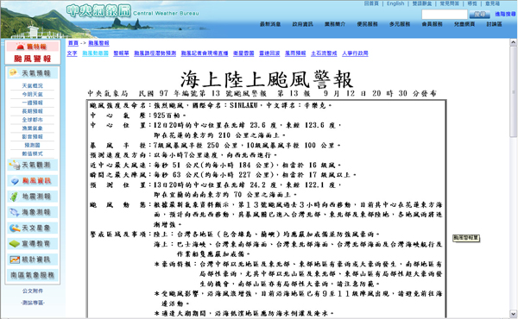Screen dimensions: 518x319
Task: Open the 全球都市 link
Action: click(33, 120)
